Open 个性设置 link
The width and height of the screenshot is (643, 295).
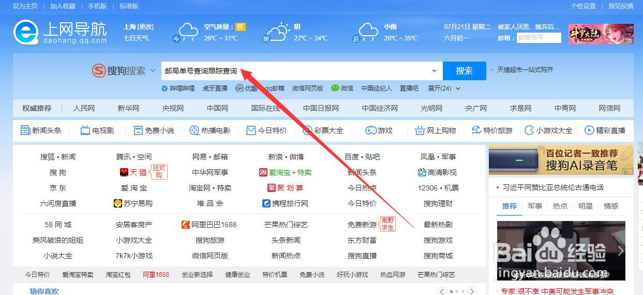pos(584,6)
